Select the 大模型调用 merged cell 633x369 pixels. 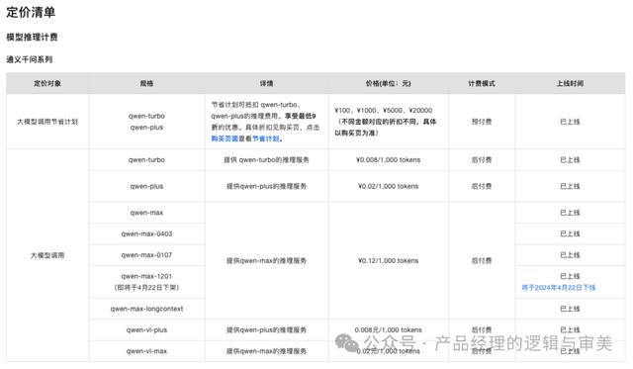(47, 255)
